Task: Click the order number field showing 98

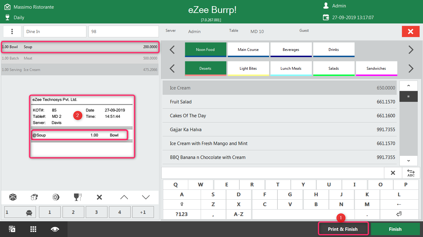Action: coord(124,31)
